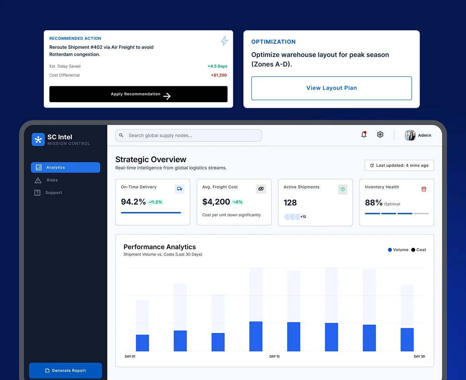Click the refresh icon beside Last updated
Image resolution: width=466 pixels, height=380 pixels.
(372, 165)
